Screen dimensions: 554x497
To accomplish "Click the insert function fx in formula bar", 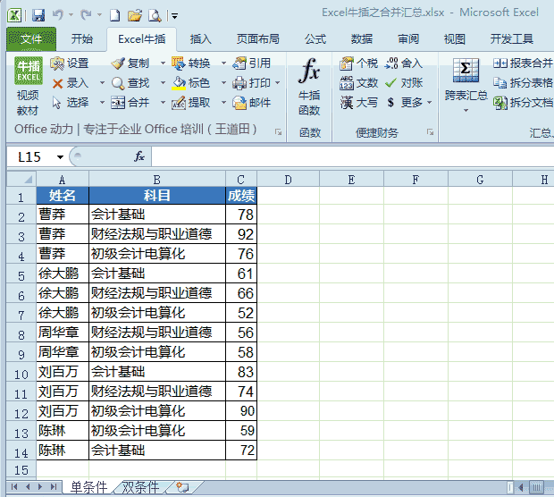I will 139,156.
